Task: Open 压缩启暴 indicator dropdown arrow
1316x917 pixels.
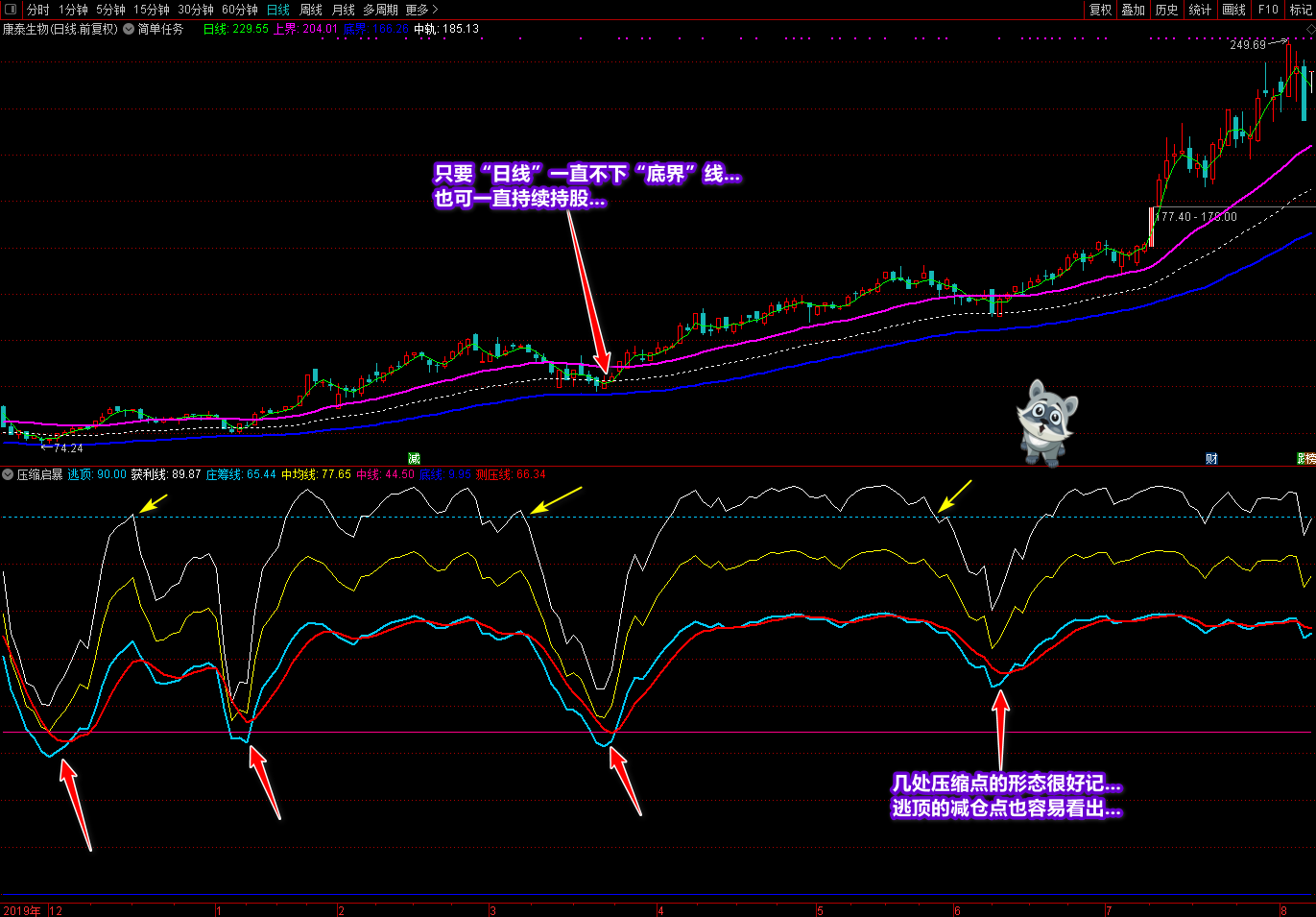Action: click(x=8, y=474)
